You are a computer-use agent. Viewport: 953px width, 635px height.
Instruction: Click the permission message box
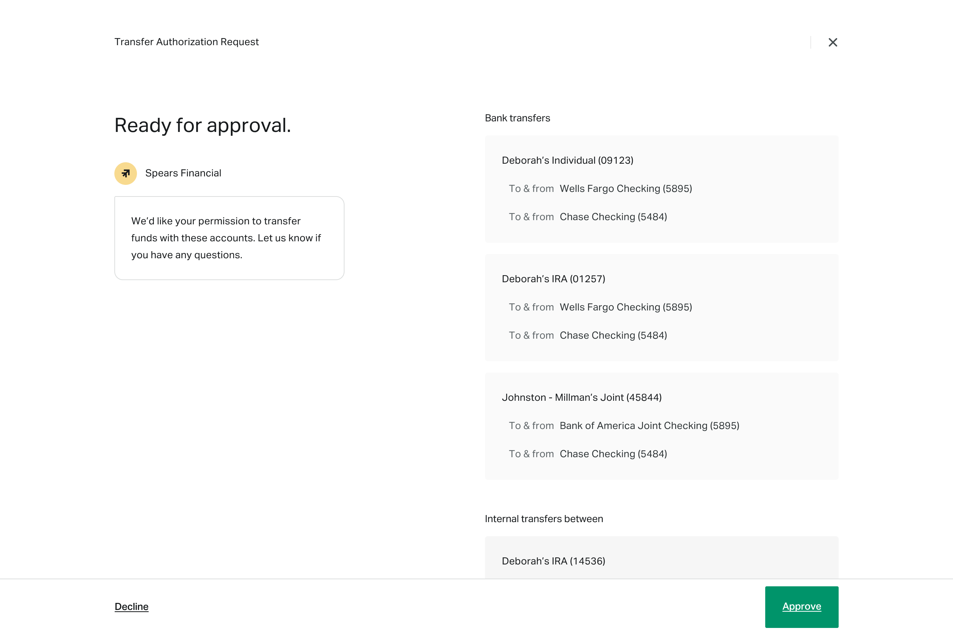229,238
